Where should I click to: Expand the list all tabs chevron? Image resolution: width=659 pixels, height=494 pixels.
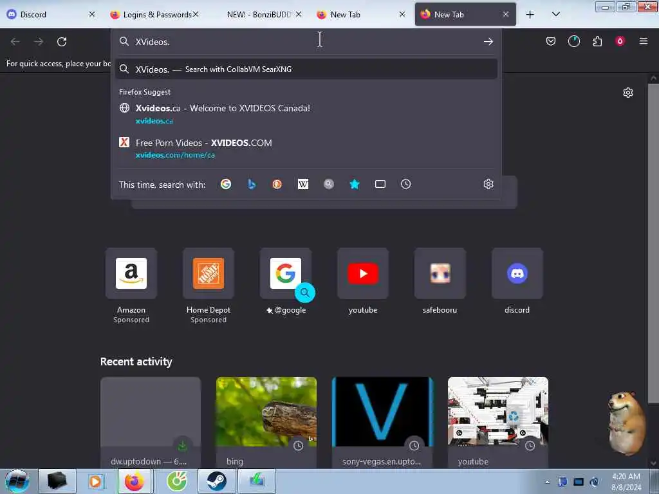pyautogui.click(x=555, y=14)
